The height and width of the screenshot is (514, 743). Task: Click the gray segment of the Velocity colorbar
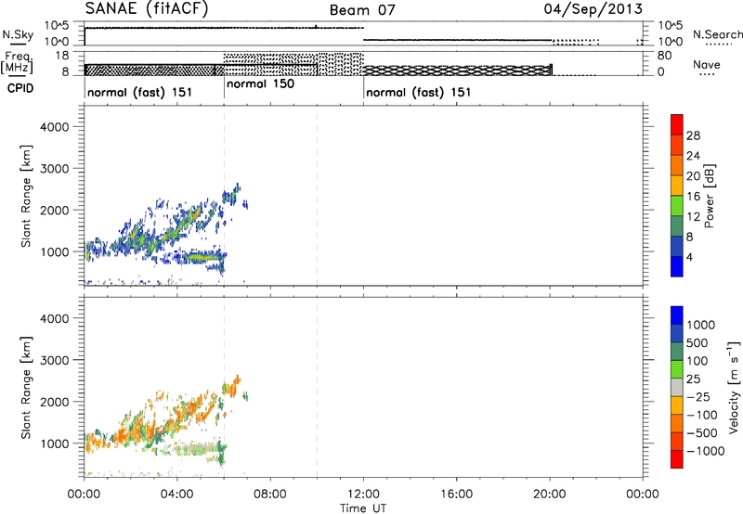click(677, 388)
